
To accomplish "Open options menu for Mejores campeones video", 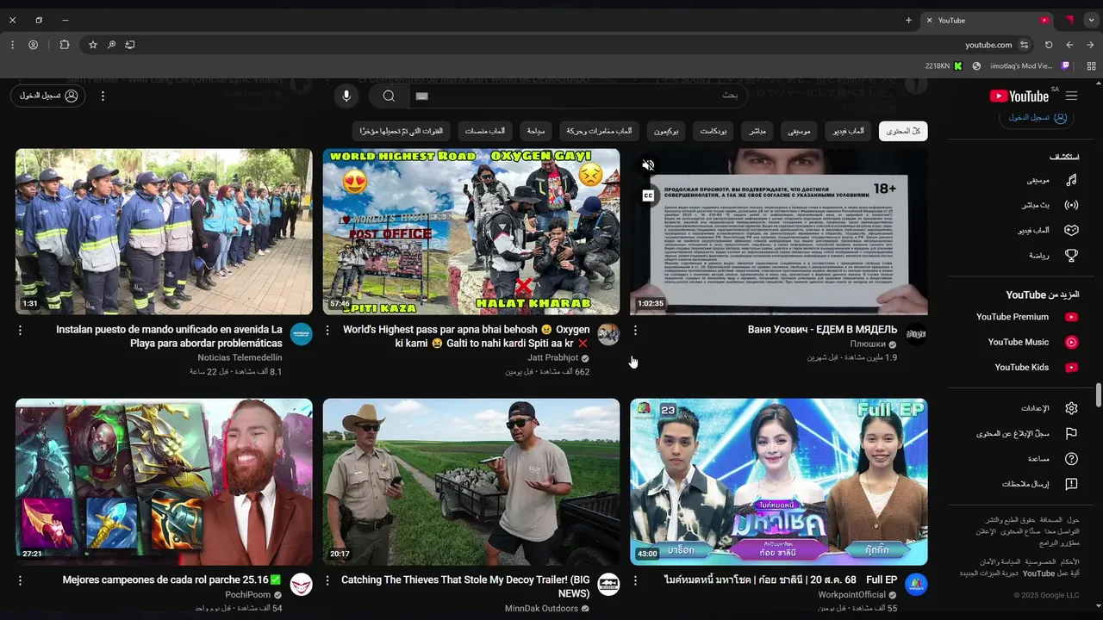I will pos(20,580).
